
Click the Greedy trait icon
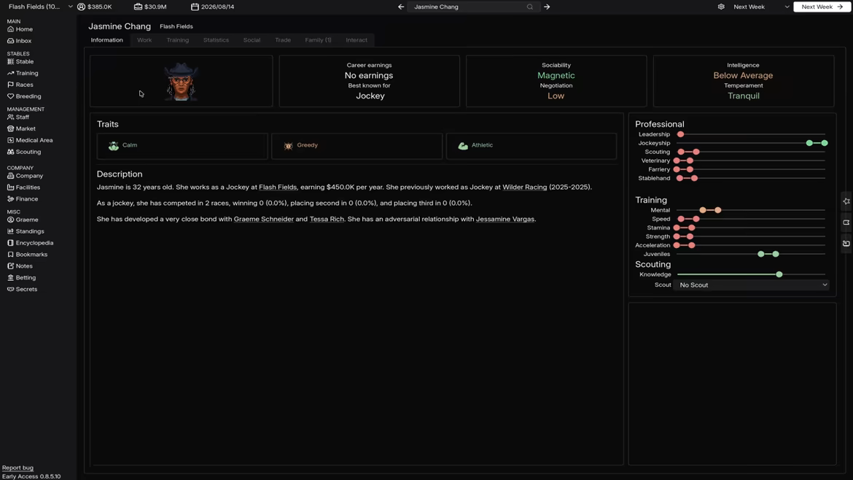[x=288, y=146]
